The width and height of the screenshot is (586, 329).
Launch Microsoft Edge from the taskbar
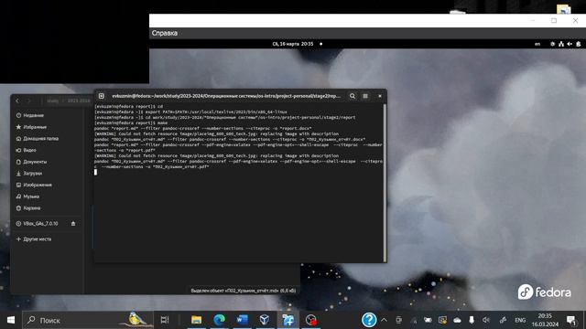tap(220, 320)
